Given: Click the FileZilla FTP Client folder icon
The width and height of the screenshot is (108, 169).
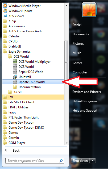Looking at the screenshot, I should coord(5,102).
